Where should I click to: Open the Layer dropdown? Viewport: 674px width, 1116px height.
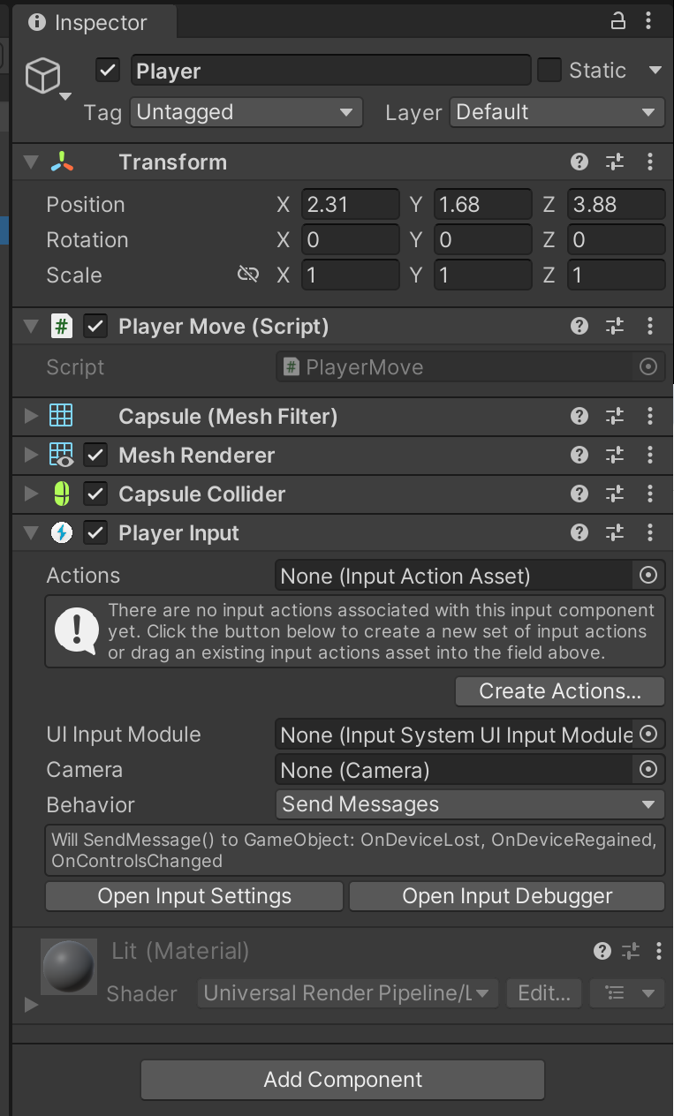[x=557, y=112]
